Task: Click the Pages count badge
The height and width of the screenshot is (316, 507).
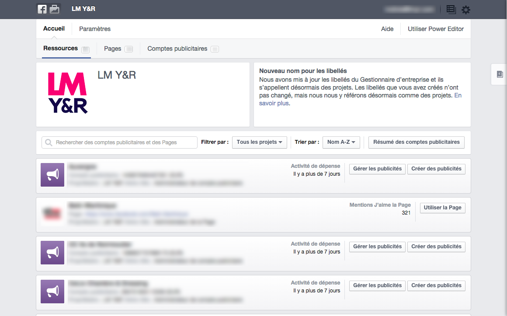Action: (x=128, y=49)
